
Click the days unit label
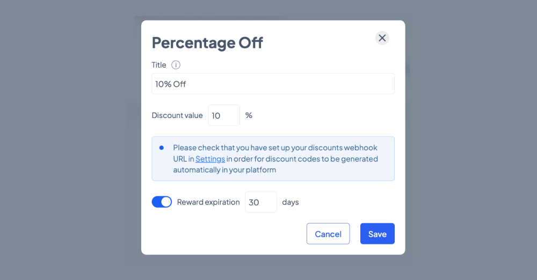pyautogui.click(x=291, y=202)
